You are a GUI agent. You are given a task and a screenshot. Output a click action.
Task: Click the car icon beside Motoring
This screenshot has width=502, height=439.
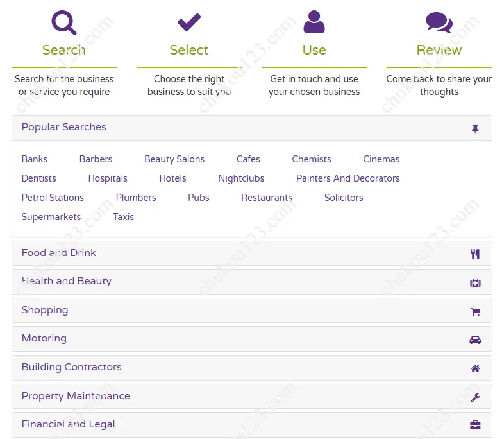click(475, 340)
